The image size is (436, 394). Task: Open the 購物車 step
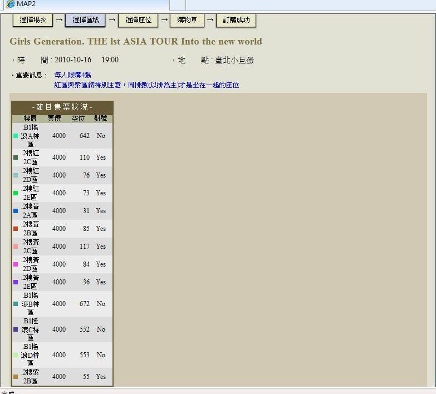[x=187, y=20]
